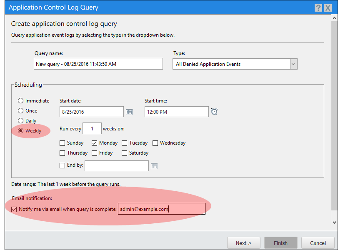Click the Query name text field

pos(98,64)
